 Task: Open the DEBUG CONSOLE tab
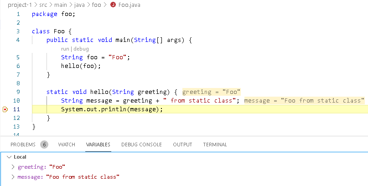point(141,145)
